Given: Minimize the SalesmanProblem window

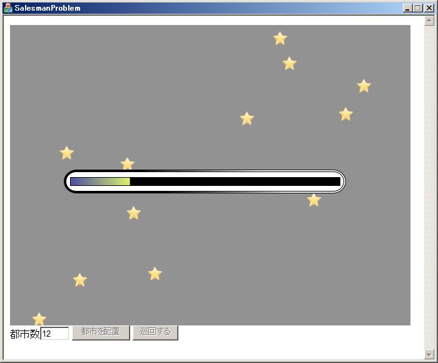Looking at the screenshot, I should 408,8.
